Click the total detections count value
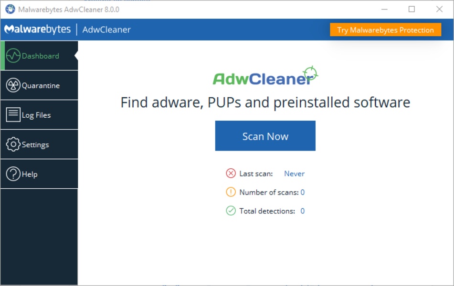This screenshot has height=286, width=454. point(302,211)
